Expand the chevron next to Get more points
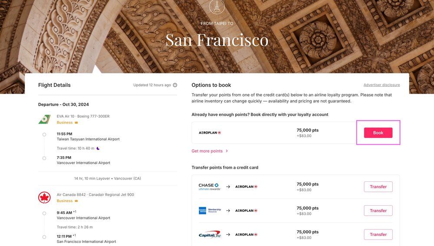Screen dimensions: 434x246 227,151
